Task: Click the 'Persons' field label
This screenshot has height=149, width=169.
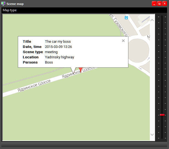Action: click(30, 62)
